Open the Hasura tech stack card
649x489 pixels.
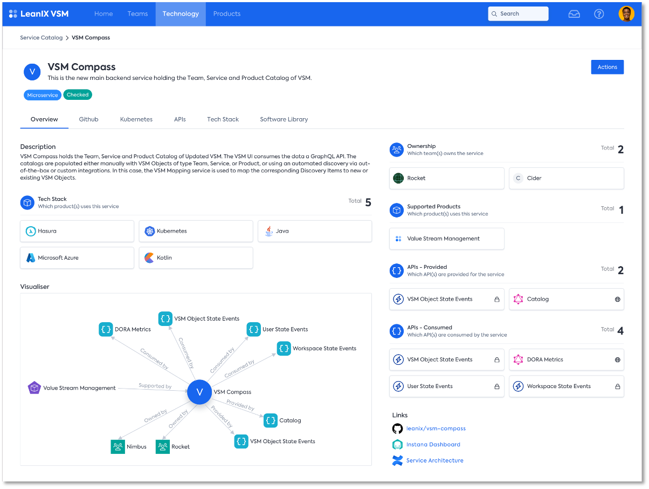pos(77,231)
